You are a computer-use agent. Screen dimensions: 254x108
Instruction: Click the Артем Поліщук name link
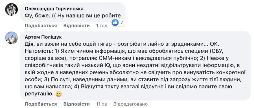[43, 37]
